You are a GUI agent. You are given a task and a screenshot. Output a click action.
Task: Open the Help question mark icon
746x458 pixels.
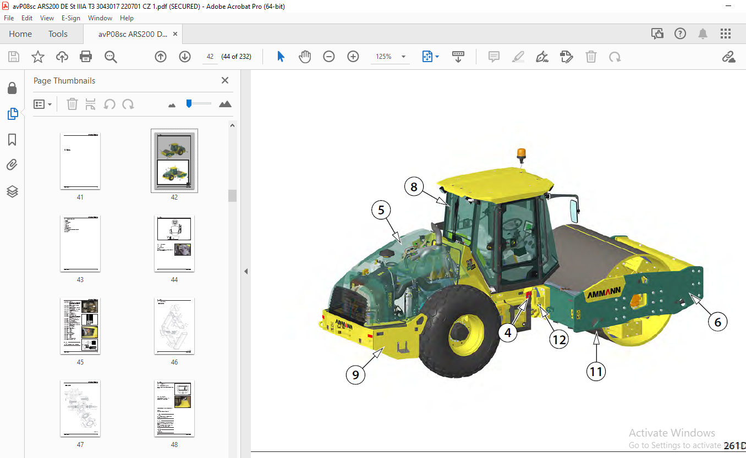tap(681, 34)
